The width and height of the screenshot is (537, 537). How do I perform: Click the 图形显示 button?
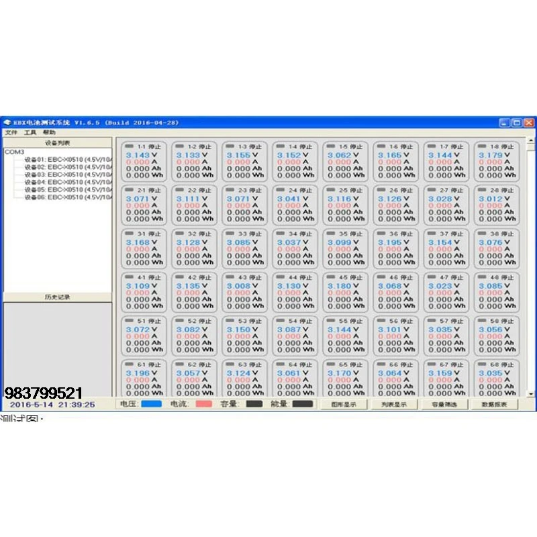tap(344, 405)
